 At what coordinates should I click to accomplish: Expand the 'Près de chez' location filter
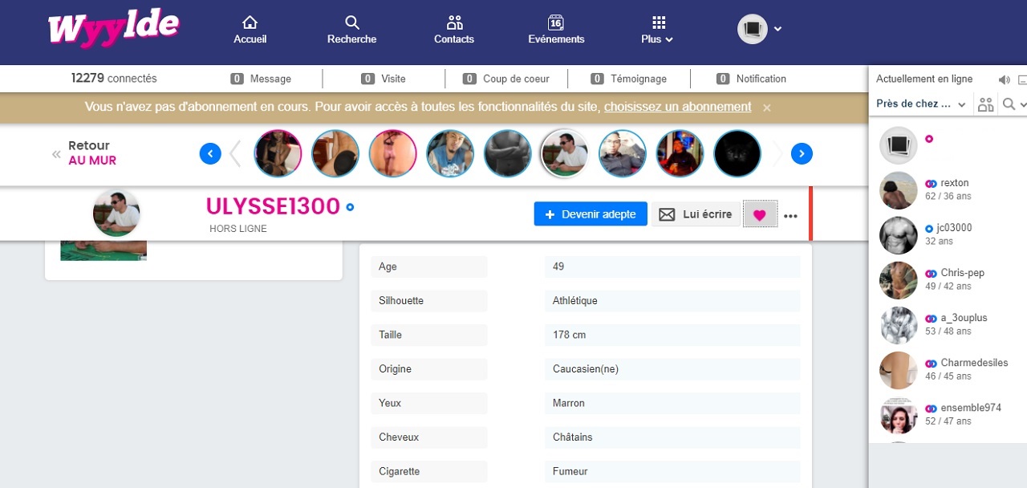pyautogui.click(x=921, y=104)
